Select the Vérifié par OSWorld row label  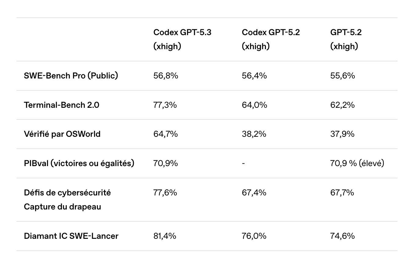pyautogui.click(x=62, y=134)
